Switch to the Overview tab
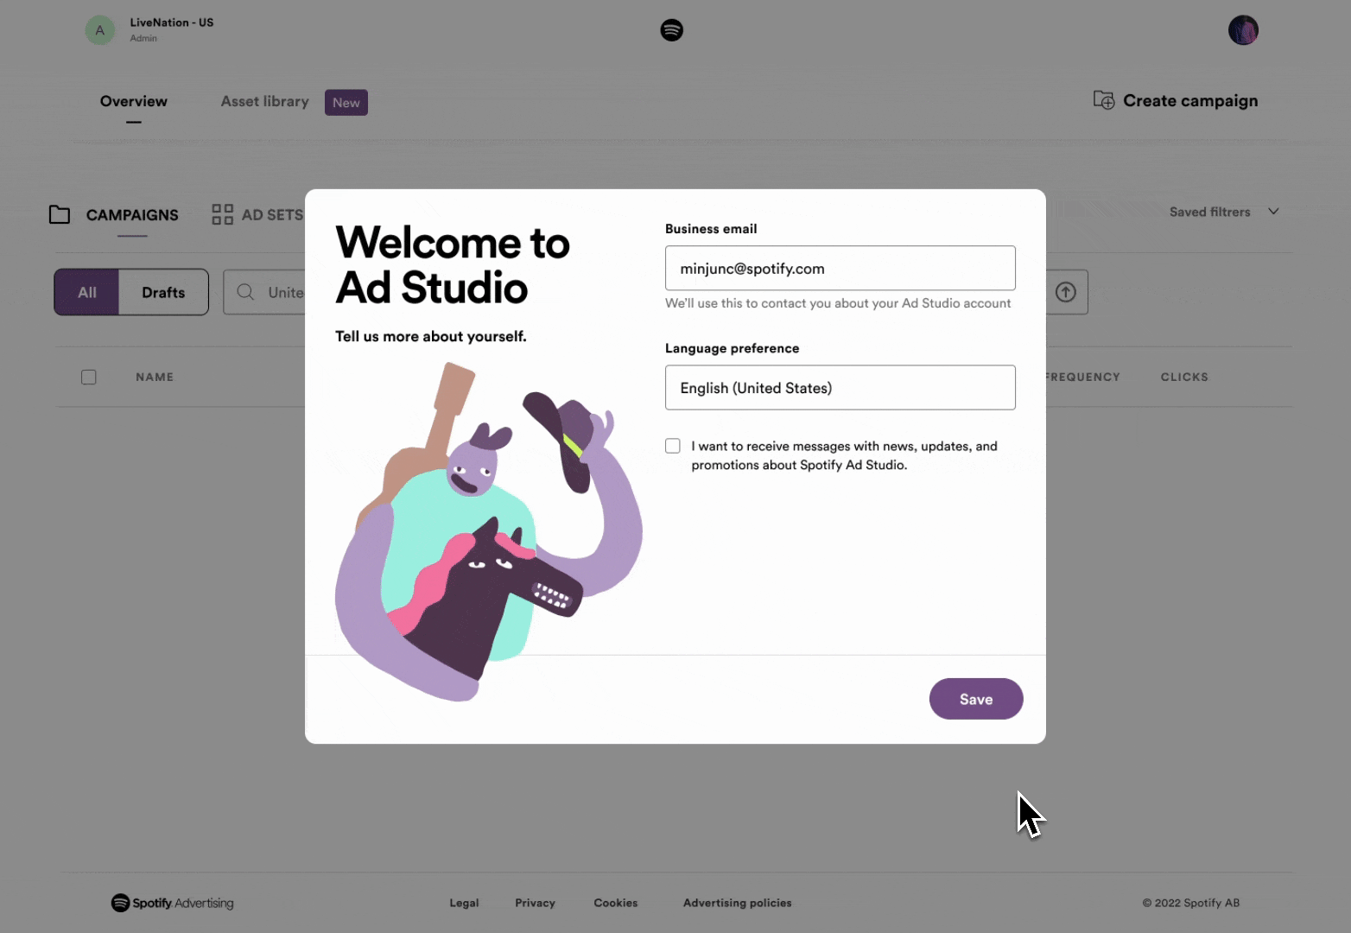The width and height of the screenshot is (1351, 933). coord(134,101)
